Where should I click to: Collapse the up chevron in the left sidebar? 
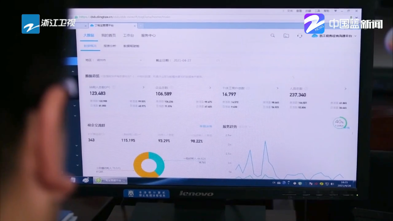[73, 72]
